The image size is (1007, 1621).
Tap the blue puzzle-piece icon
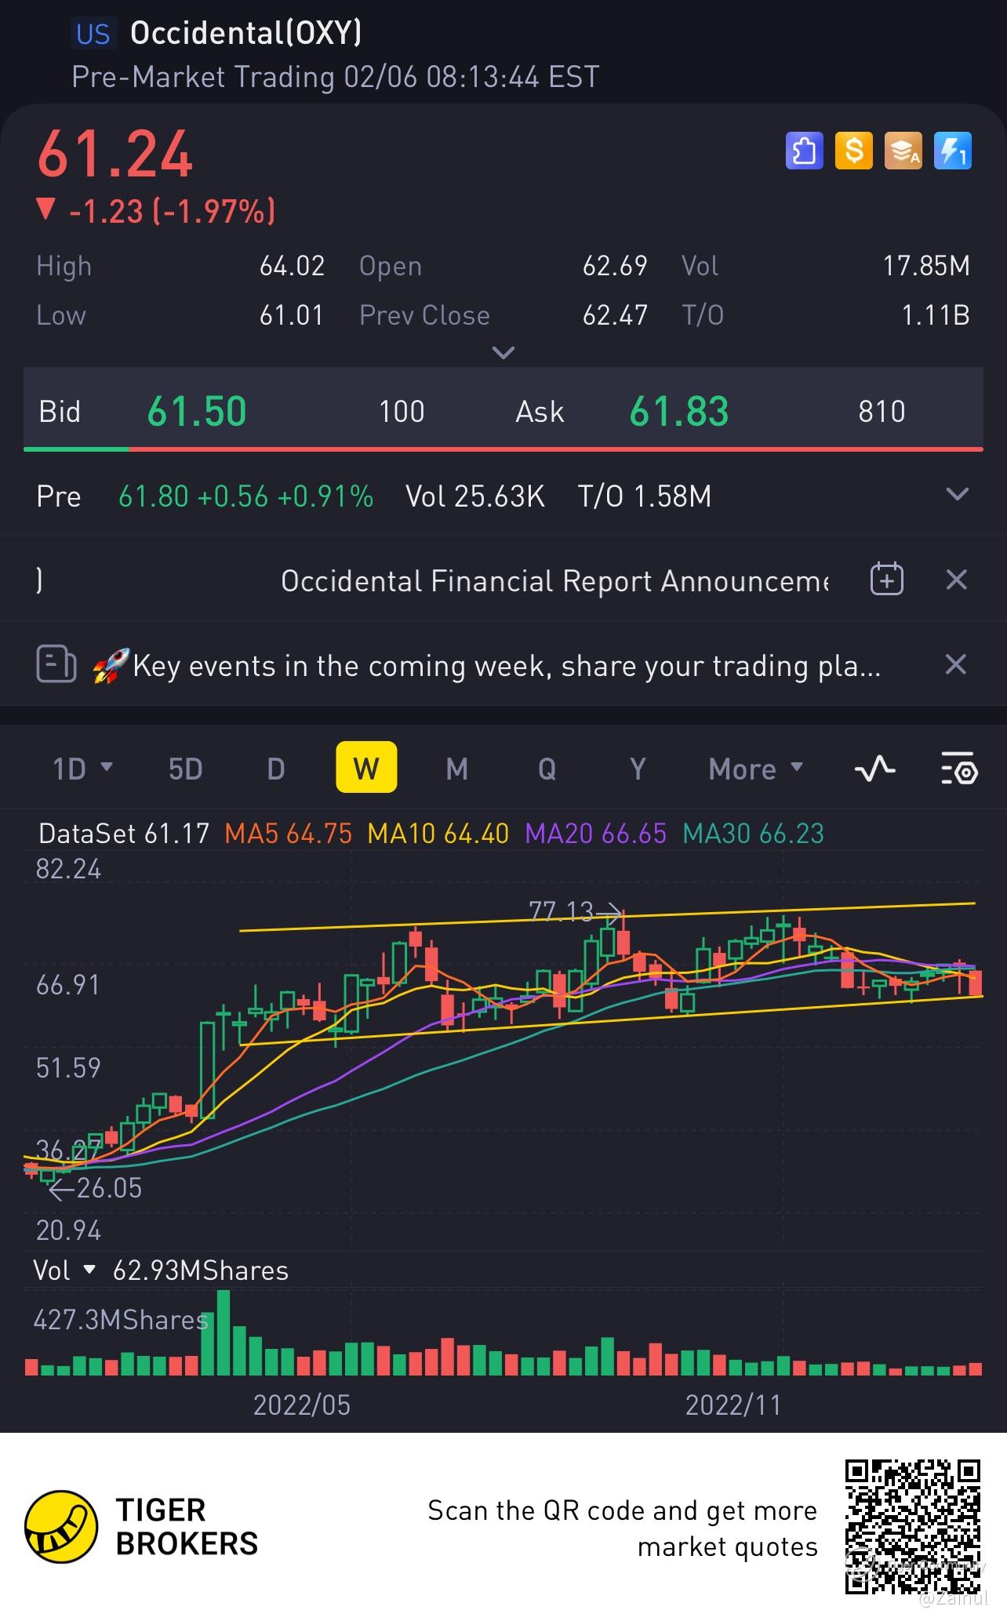coord(804,151)
